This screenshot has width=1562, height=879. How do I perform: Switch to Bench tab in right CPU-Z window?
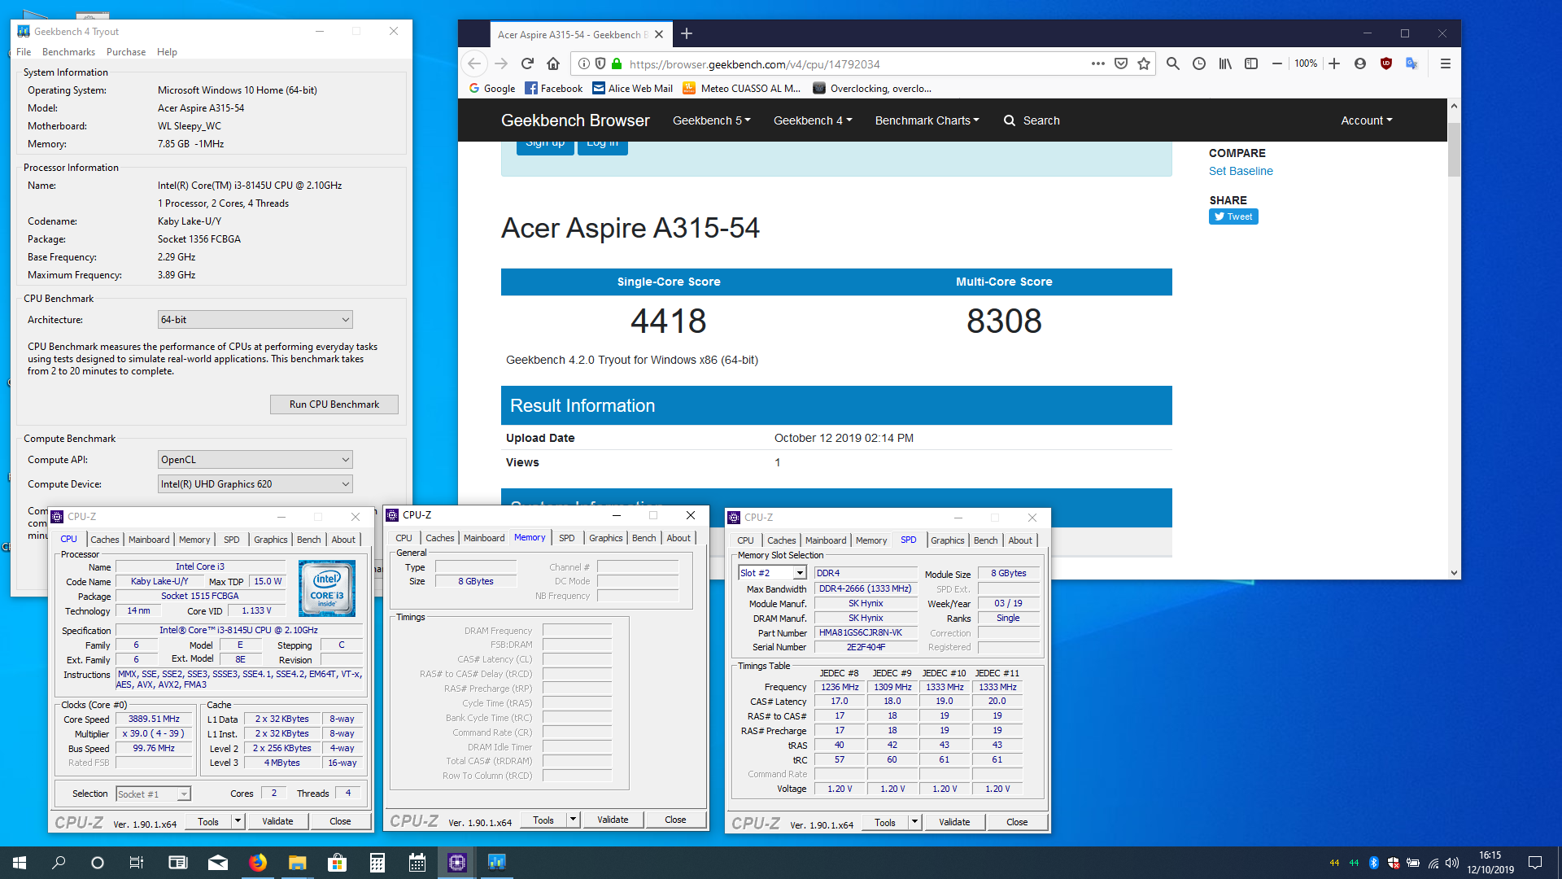[985, 540]
